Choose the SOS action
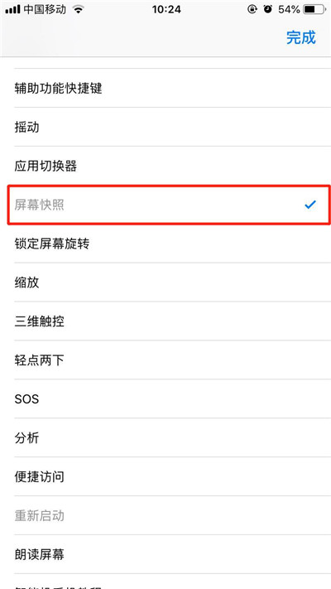 click(x=165, y=399)
